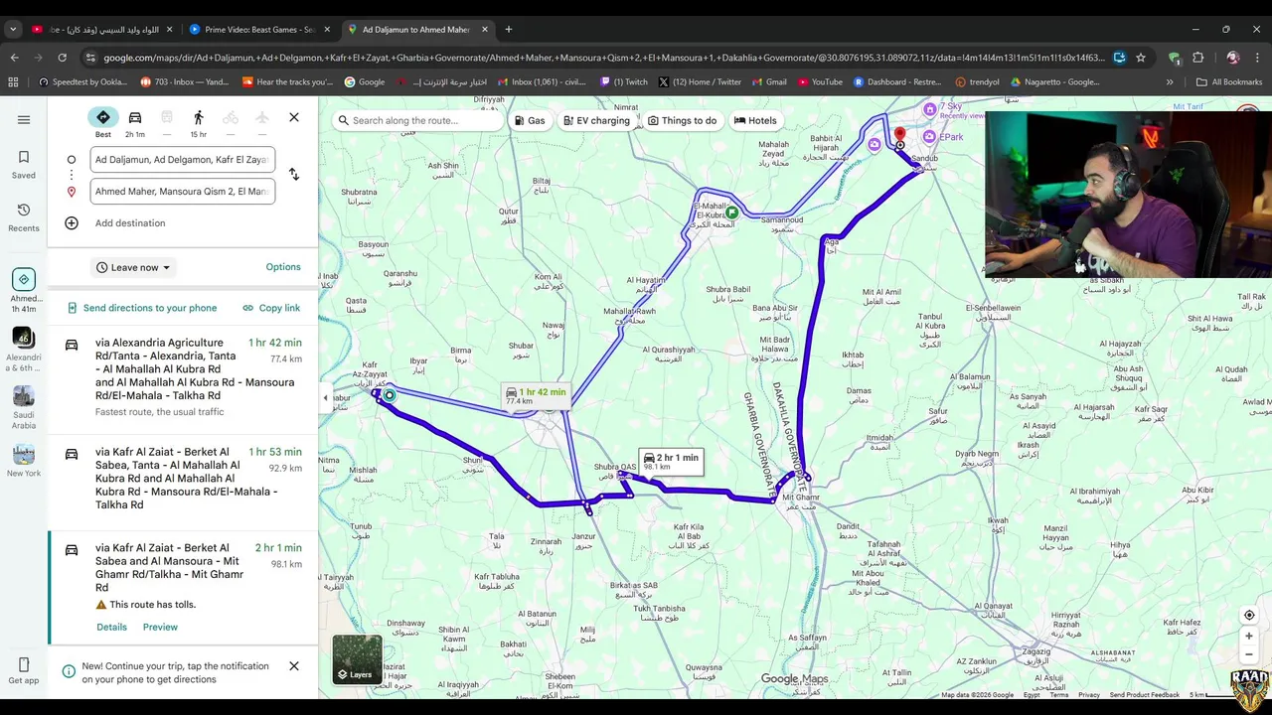Open a new Chrome tab
The width and height of the screenshot is (1272, 715).
pos(508,30)
